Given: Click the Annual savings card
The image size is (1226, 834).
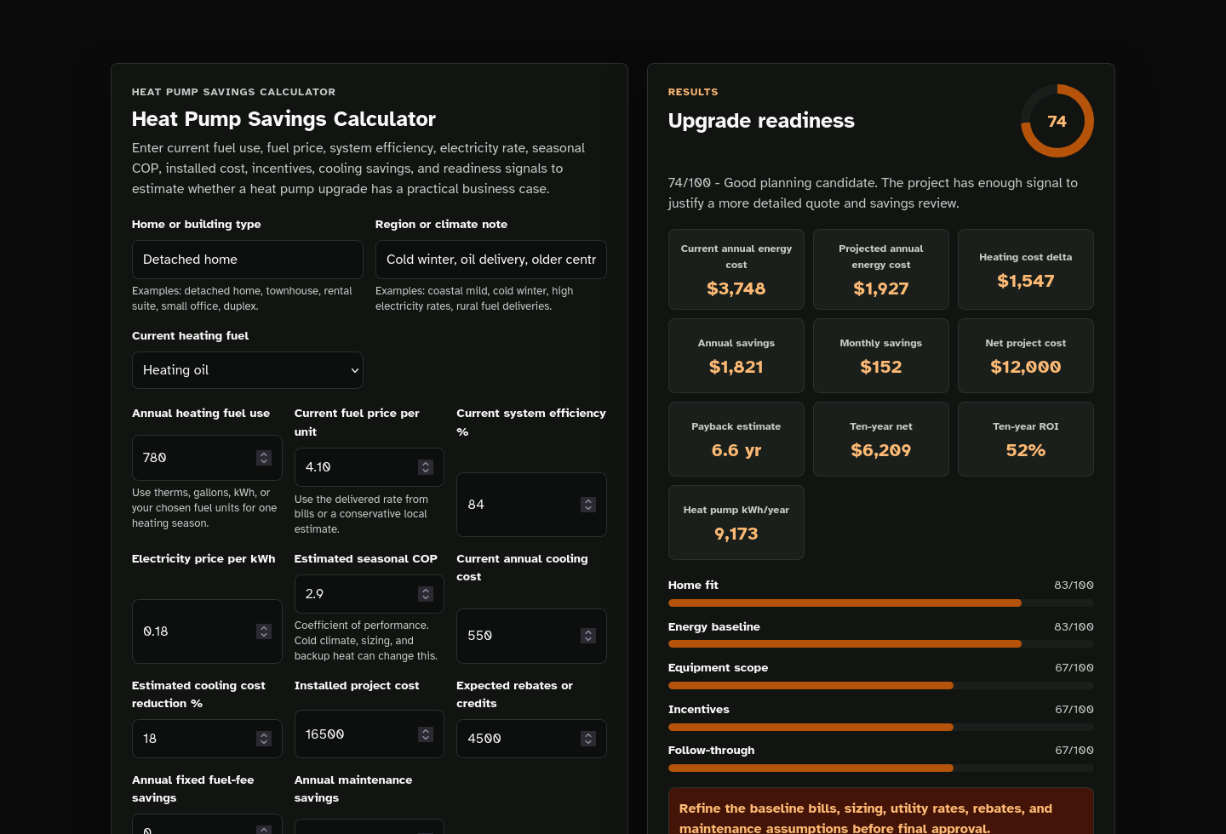Looking at the screenshot, I should [736, 356].
